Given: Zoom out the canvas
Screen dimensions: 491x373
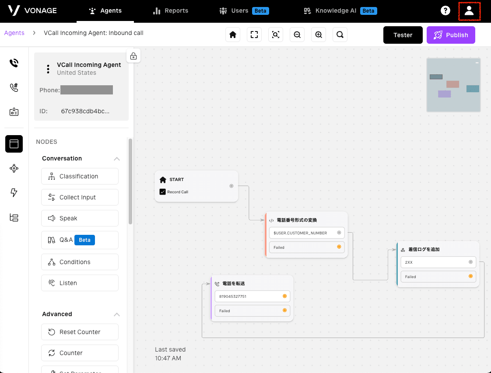Looking at the screenshot, I should click(297, 35).
